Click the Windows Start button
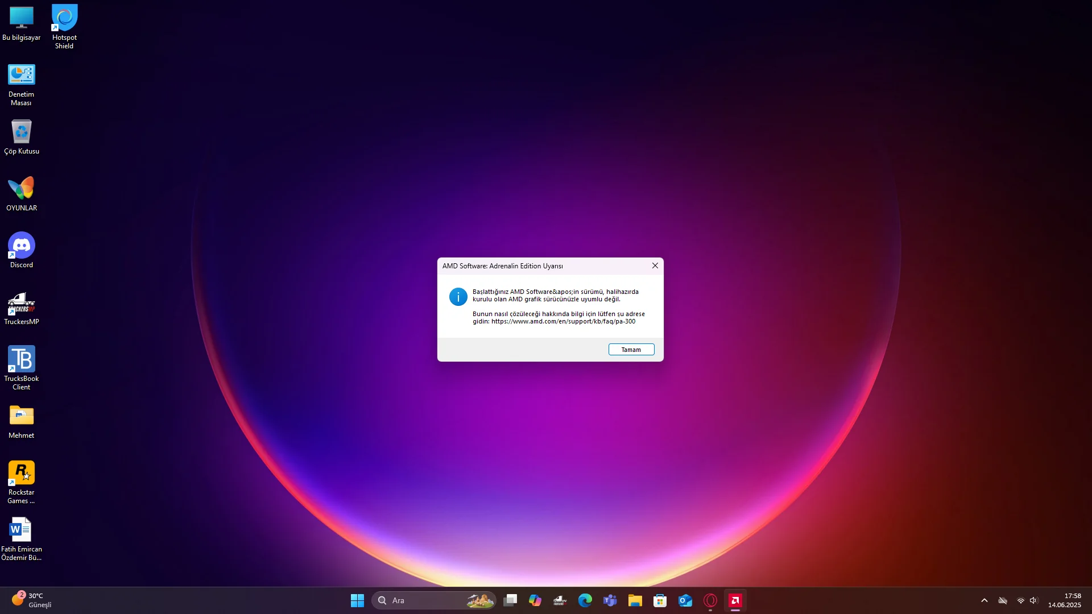The image size is (1092, 614). pos(357,600)
